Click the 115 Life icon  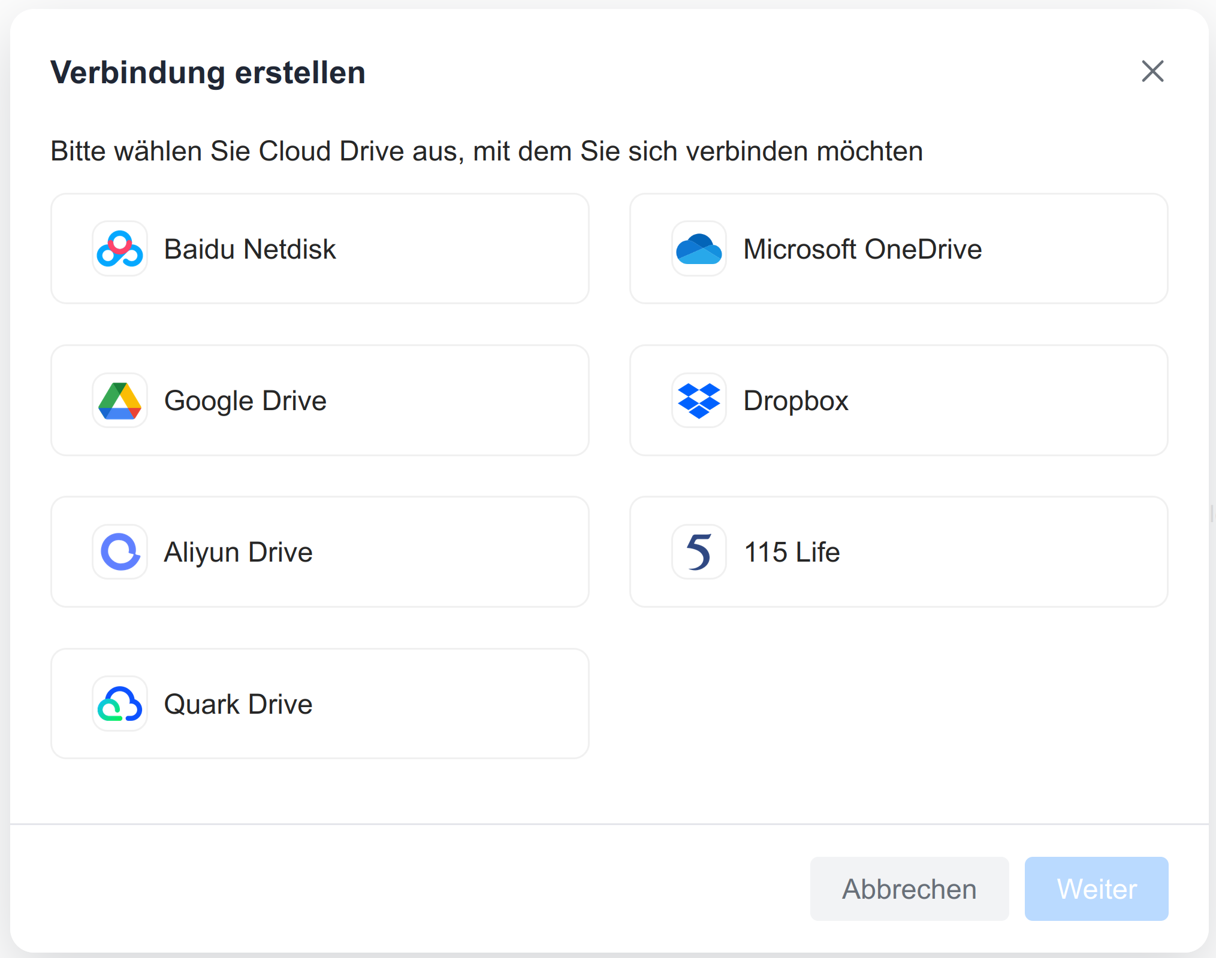tap(699, 551)
